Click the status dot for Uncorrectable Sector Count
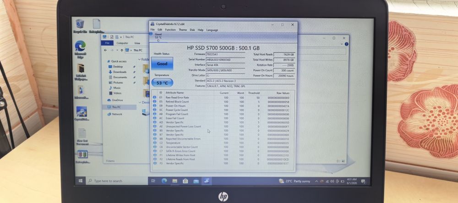Viewport: 458px width, 203px height. click(x=154, y=147)
